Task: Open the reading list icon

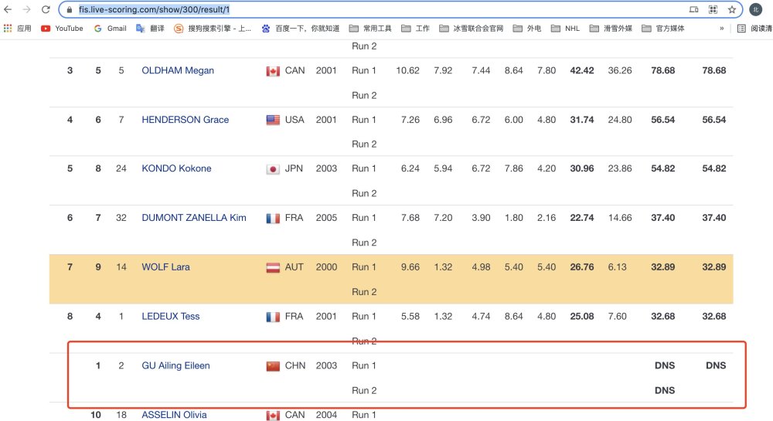Action: point(754,29)
